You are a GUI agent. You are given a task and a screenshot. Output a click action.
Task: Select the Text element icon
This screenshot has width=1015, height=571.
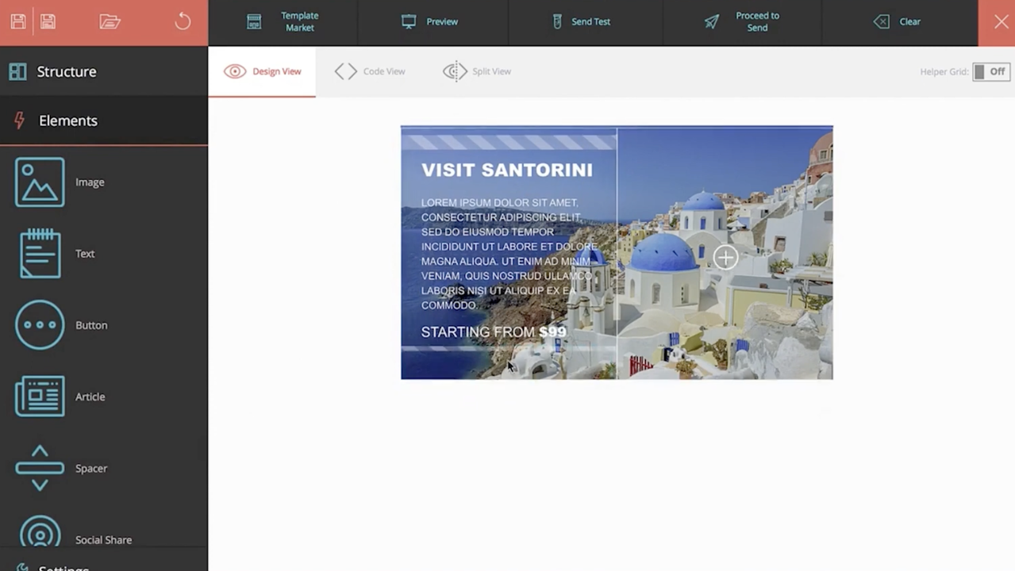coord(40,254)
